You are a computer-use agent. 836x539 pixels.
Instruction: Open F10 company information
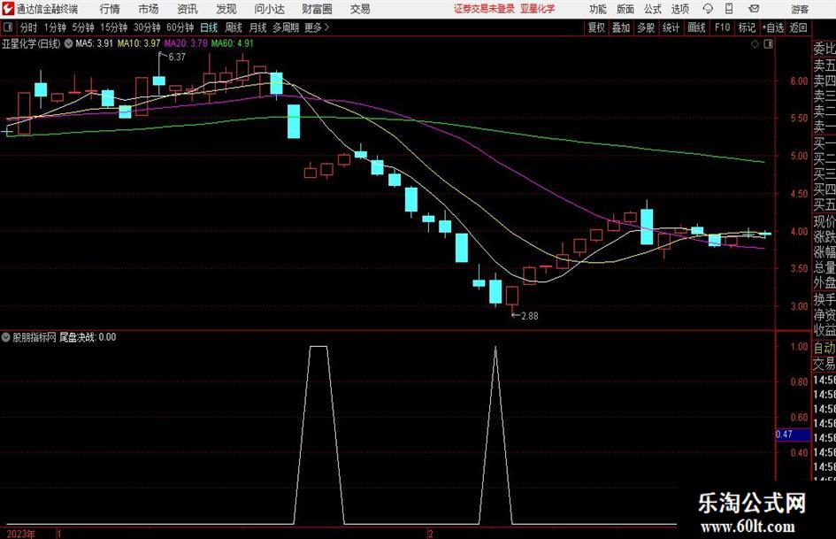pyautogui.click(x=722, y=27)
